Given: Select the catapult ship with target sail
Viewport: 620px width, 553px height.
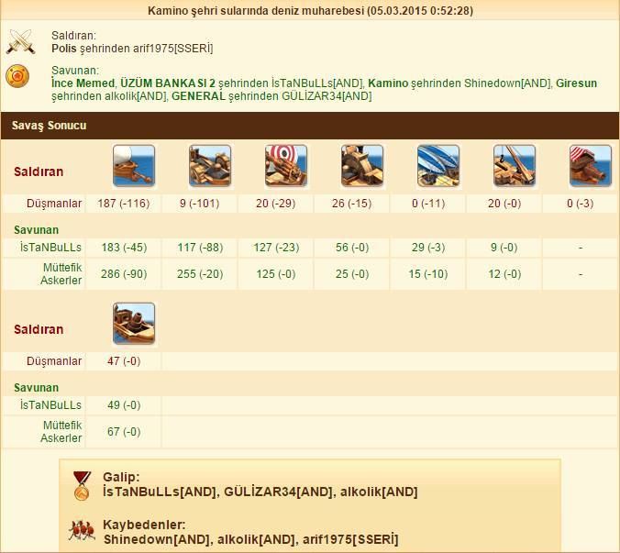Looking at the screenshot, I should (286, 166).
